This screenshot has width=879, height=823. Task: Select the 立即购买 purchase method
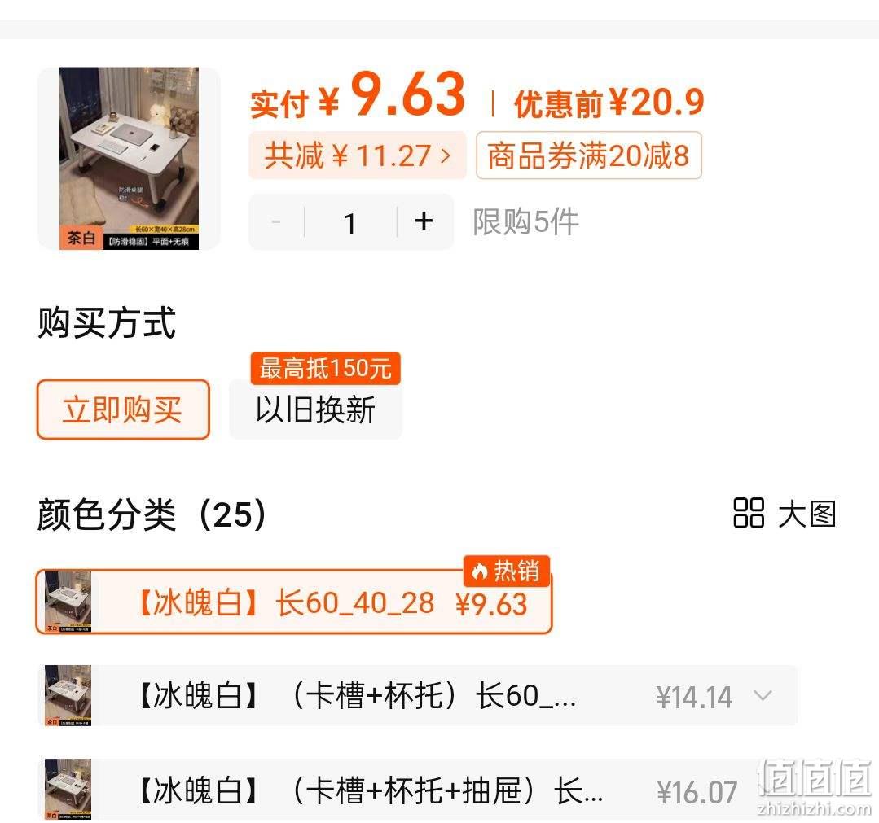tap(123, 409)
